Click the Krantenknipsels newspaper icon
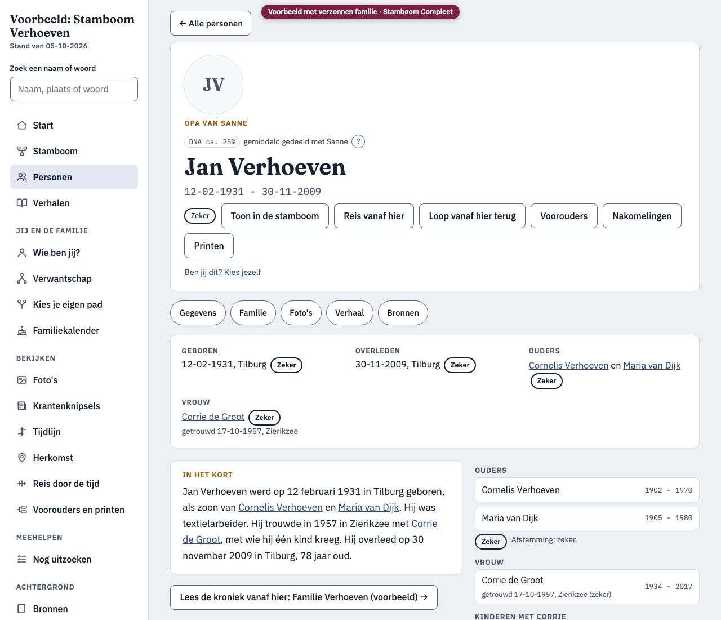 point(22,406)
